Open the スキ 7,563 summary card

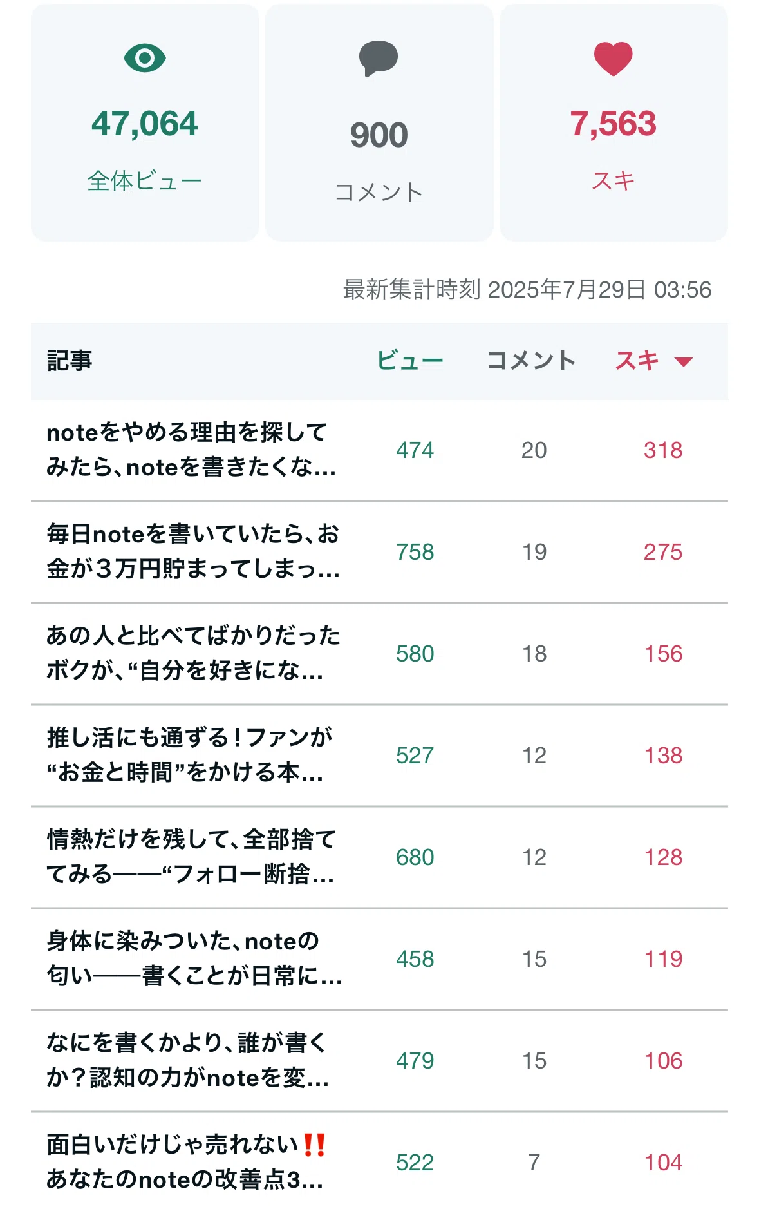(614, 122)
